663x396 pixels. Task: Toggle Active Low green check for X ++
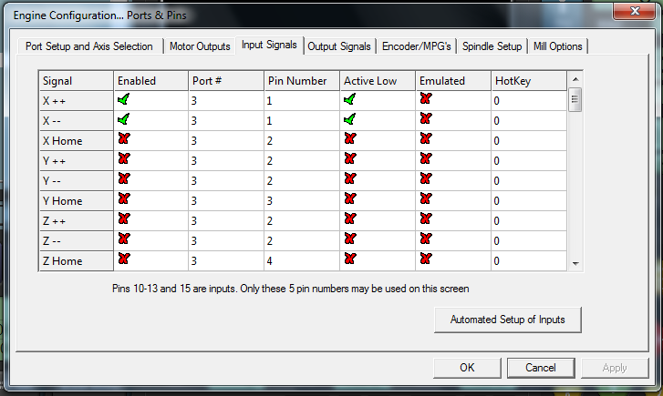tap(350, 98)
